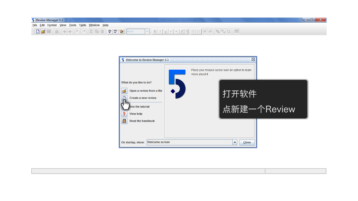Open the Table menu

83,25
